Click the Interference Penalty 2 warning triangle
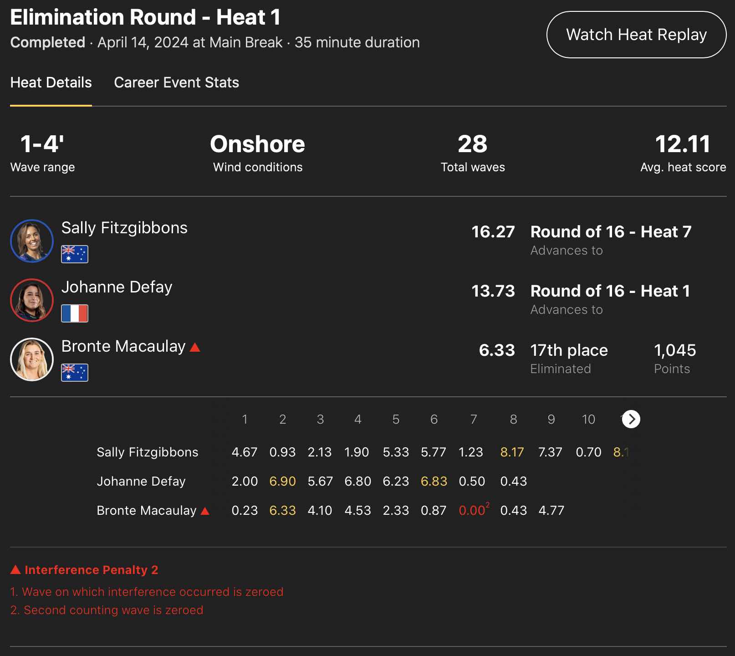The height and width of the screenshot is (656, 735). (15, 570)
